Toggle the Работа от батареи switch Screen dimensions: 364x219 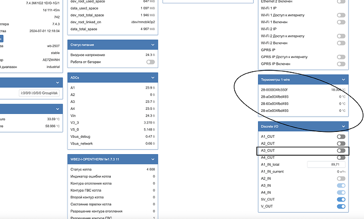click(151, 62)
